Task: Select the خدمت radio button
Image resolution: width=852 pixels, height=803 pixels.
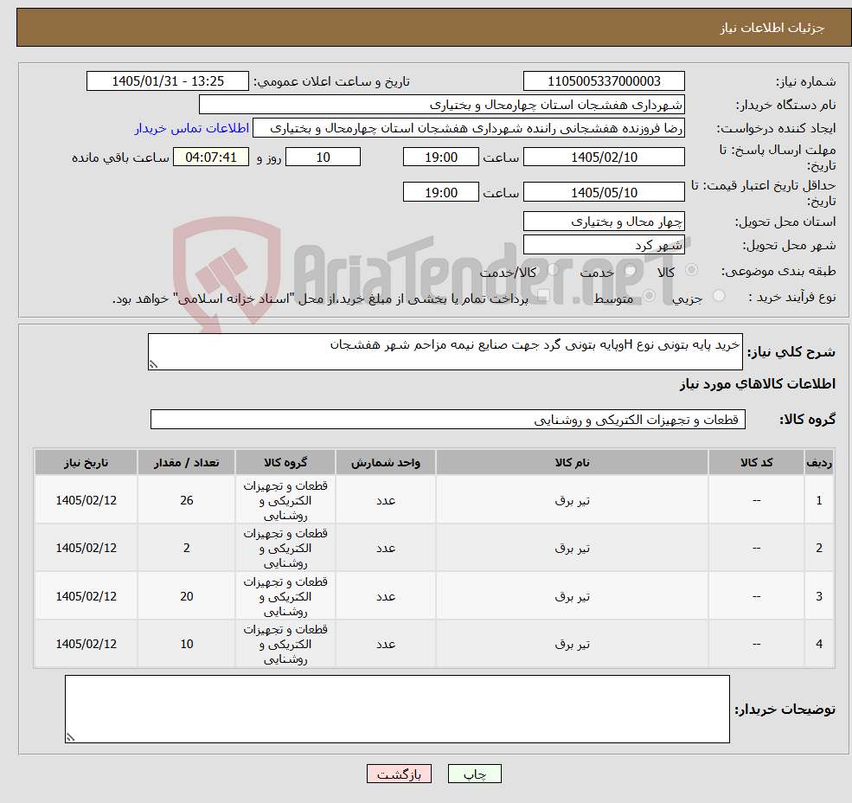Action: click(630, 270)
